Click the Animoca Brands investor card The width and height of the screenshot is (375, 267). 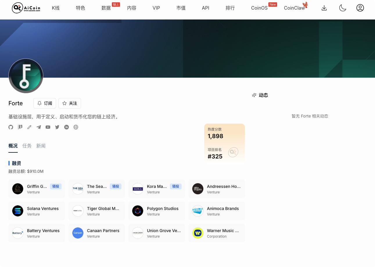pos(216,211)
